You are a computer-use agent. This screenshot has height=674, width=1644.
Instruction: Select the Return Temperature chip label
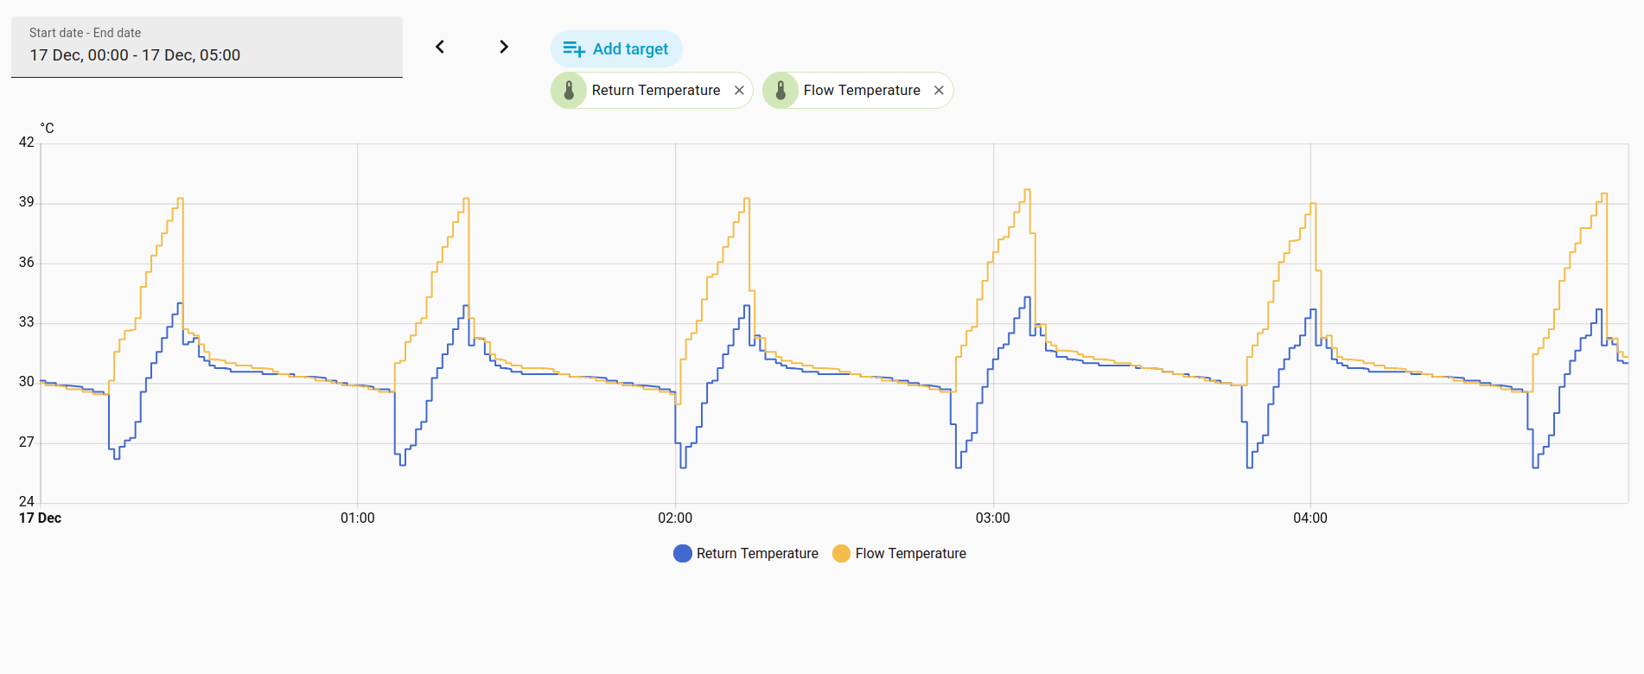point(655,90)
